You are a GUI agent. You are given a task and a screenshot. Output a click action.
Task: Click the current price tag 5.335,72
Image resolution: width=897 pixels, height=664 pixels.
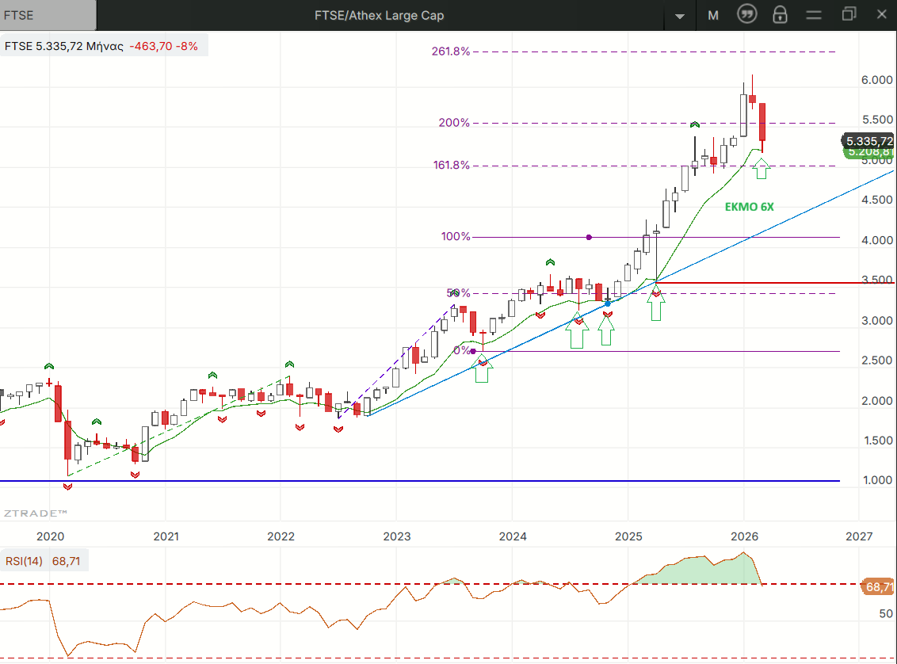point(868,141)
